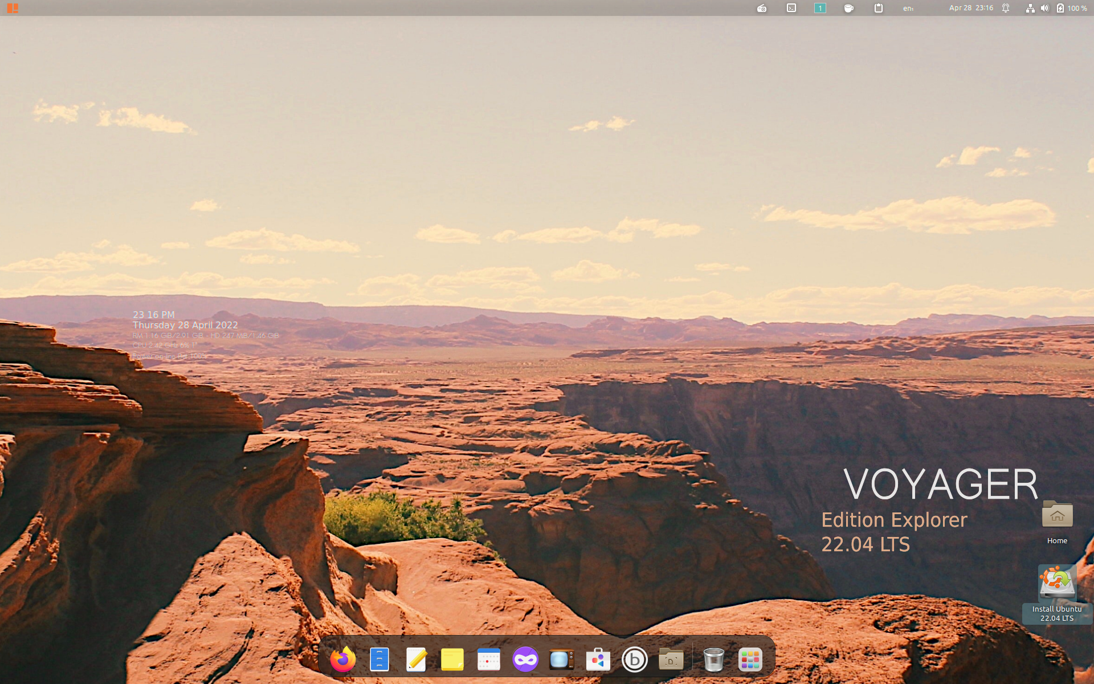The height and width of the screenshot is (684, 1094).
Task: Launch the purple mask icon app
Action: pyautogui.click(x=525, y=659)
